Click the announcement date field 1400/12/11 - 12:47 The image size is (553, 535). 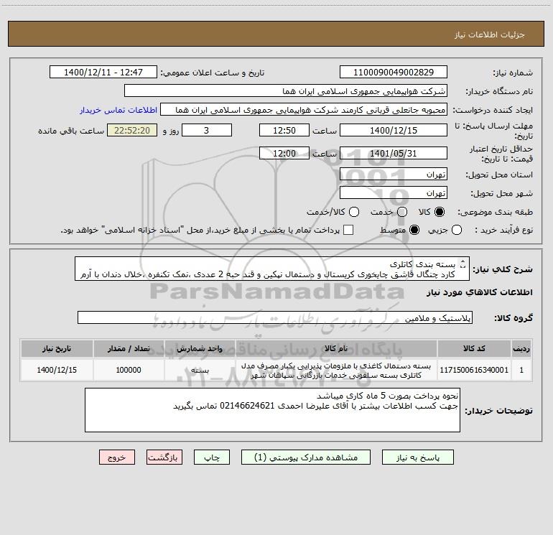click(x=103, y=72)
